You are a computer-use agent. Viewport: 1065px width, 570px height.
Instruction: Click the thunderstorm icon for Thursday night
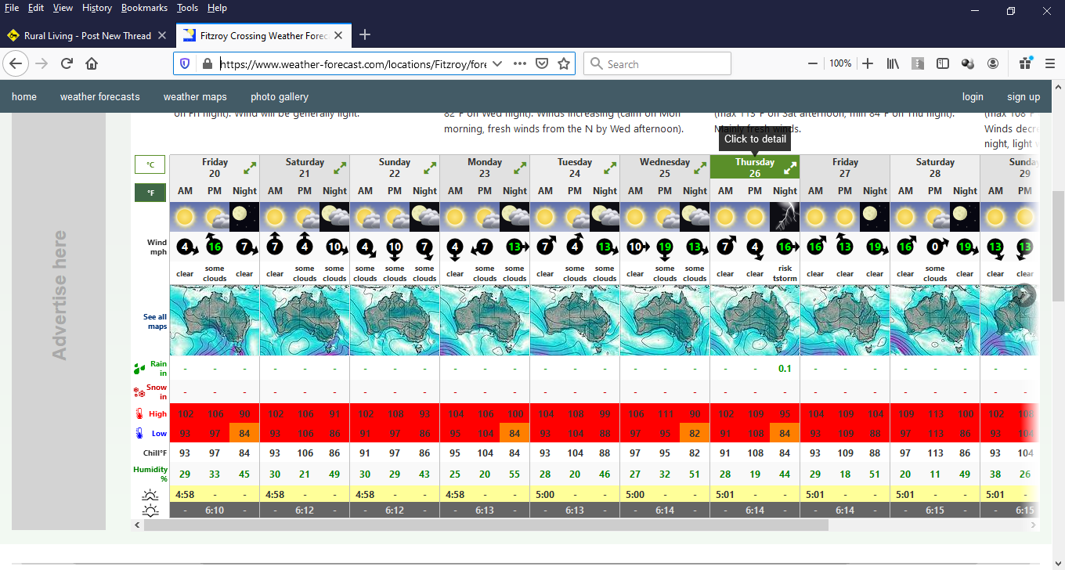(x=785, y=217)
